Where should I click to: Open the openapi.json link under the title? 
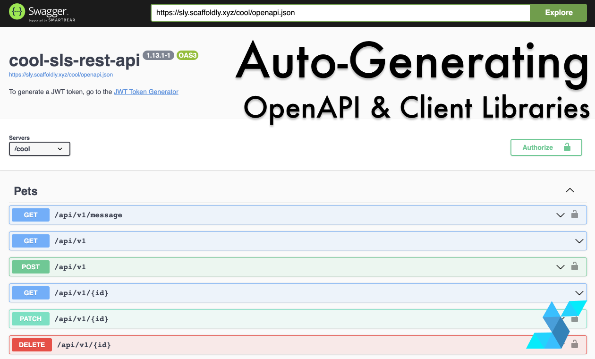coord(61,75)
